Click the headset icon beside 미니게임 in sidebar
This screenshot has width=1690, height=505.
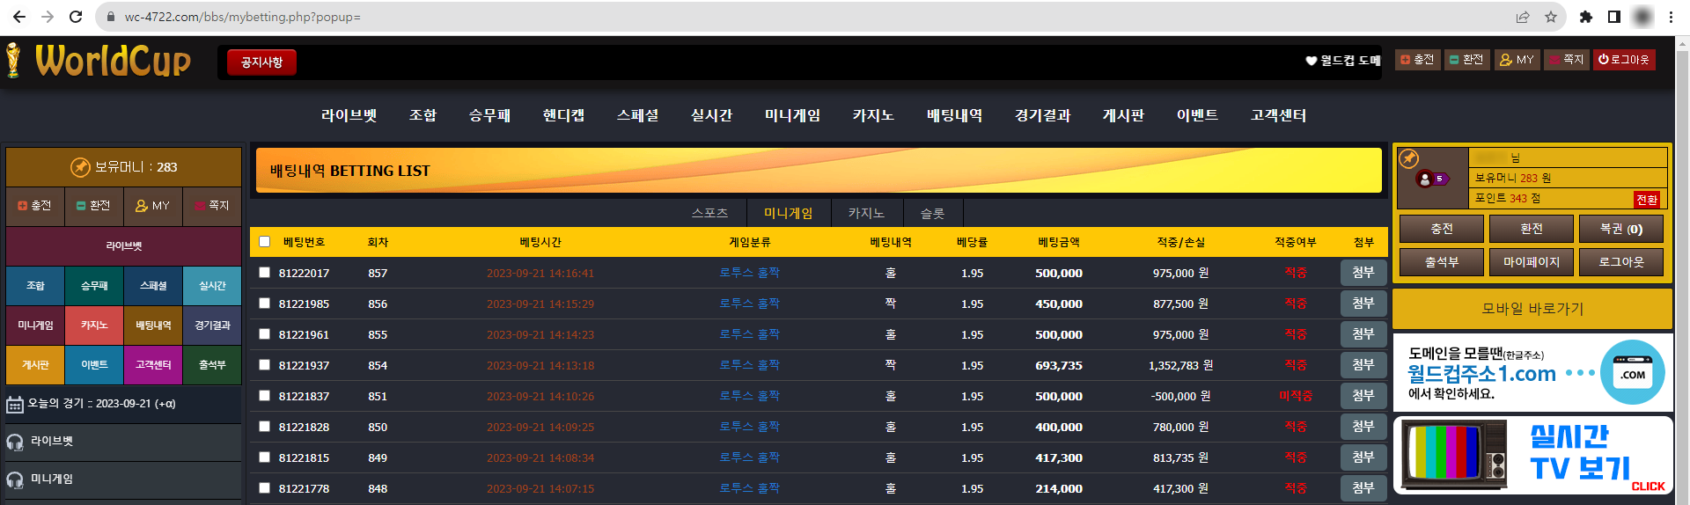(15, 479)
